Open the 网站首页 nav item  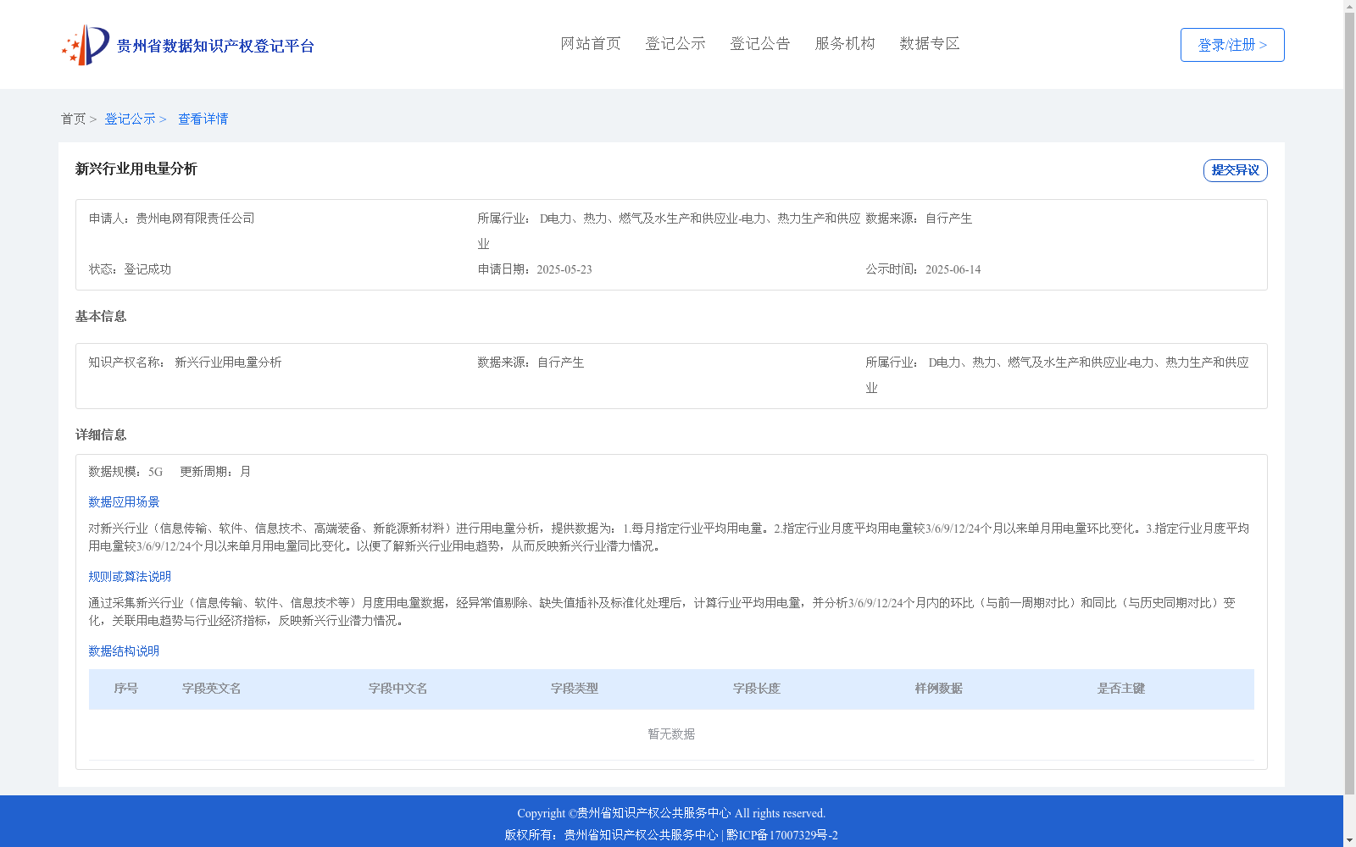coord(591,43)
